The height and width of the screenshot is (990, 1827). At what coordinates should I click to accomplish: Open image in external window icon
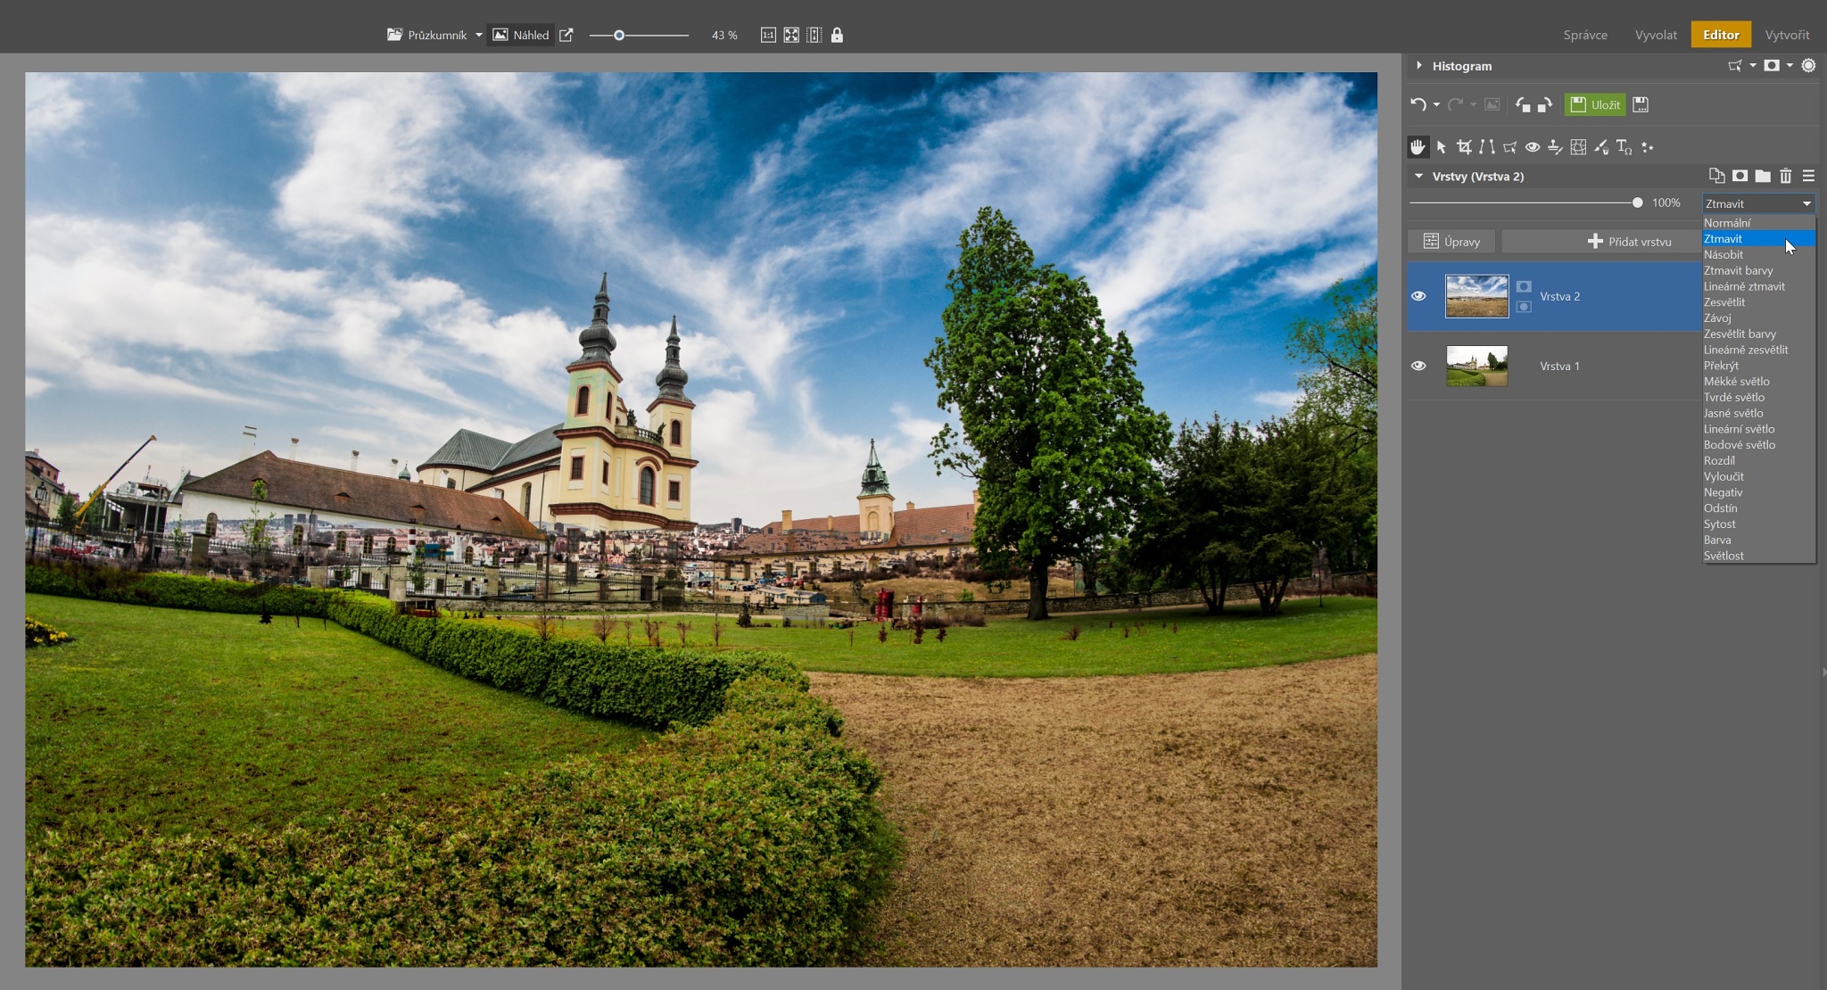[x=566, y=35]
